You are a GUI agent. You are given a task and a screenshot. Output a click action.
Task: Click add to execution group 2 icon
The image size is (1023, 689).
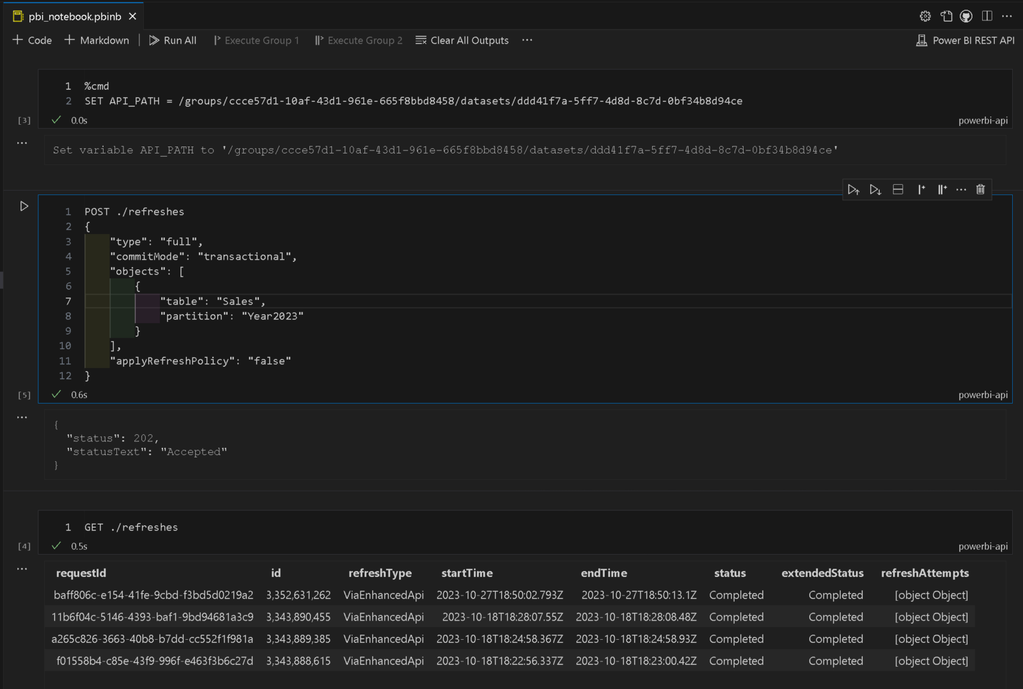pyautogui.click(x=942, y=189)
